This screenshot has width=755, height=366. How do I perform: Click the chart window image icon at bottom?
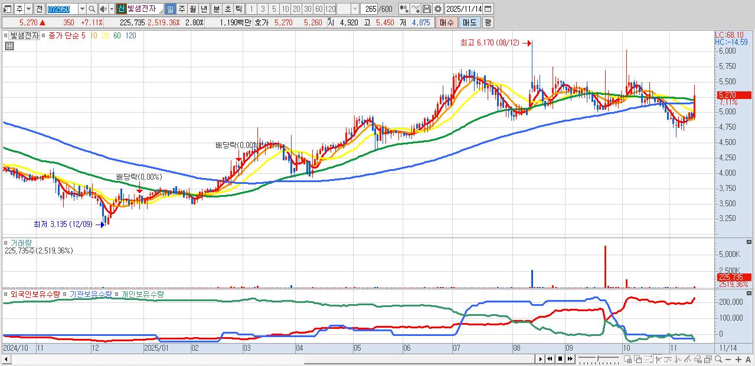point(708,359)
